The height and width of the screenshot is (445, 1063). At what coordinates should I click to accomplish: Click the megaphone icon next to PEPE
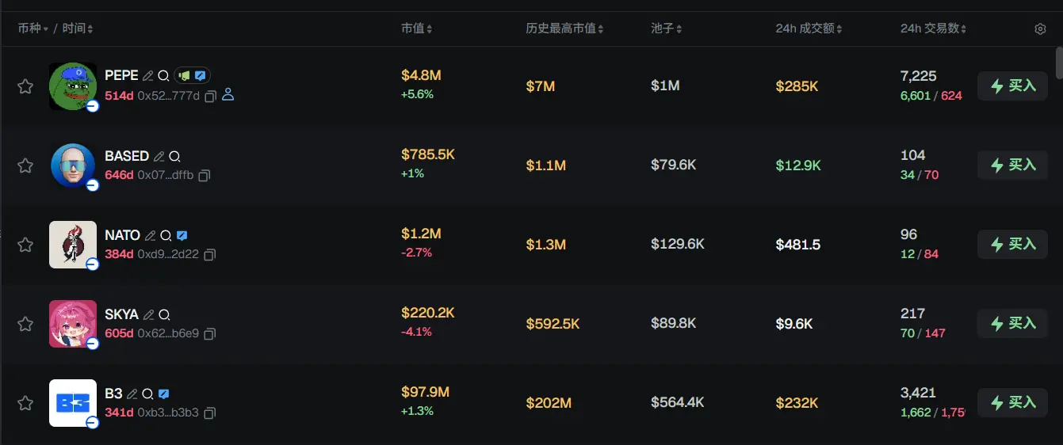pos(184,76)
